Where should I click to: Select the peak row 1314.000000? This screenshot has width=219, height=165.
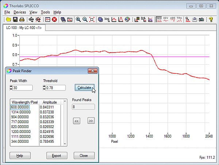tap(36, 112)
